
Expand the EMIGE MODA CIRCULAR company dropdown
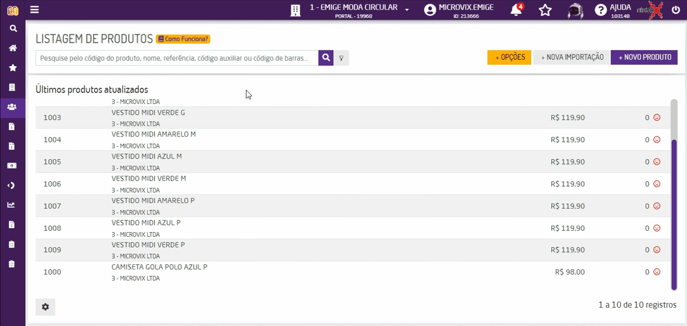click(407, 10)
